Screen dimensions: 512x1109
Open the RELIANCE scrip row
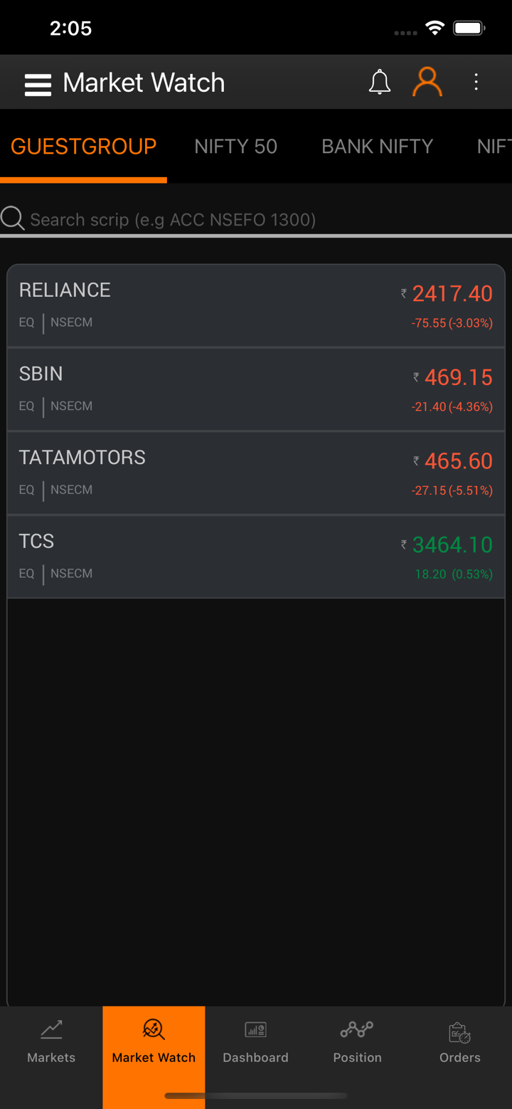[x=213, y=305]
